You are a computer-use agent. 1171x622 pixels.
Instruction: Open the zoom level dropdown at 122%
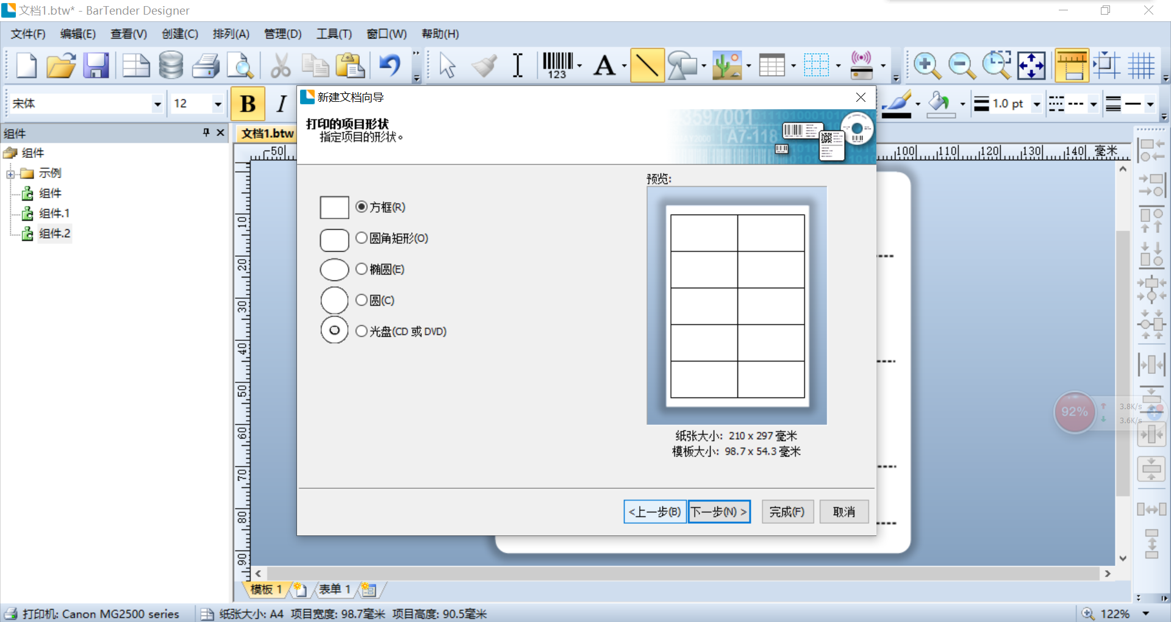point(1146,613)
